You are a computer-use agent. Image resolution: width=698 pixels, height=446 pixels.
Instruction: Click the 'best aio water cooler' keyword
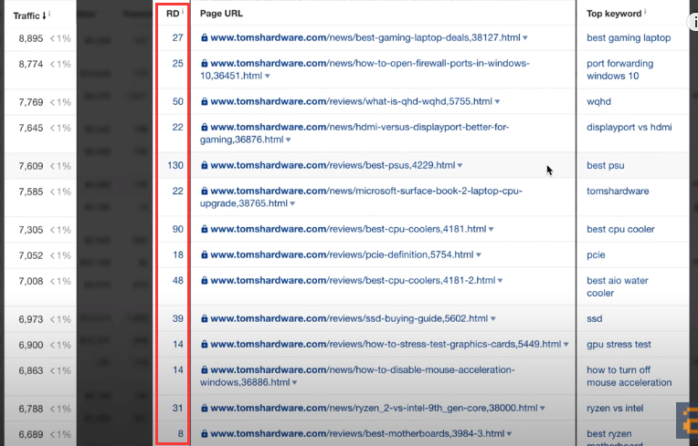click(617, 287)
